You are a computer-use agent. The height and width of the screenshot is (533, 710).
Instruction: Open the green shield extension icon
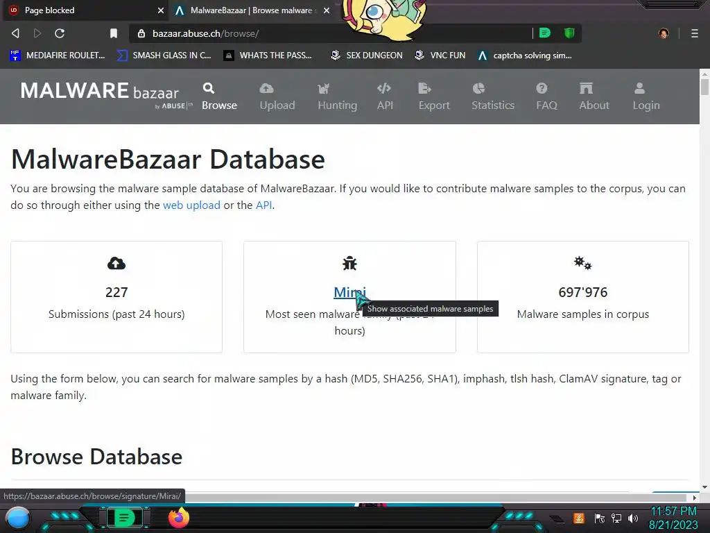pos(569,33)
